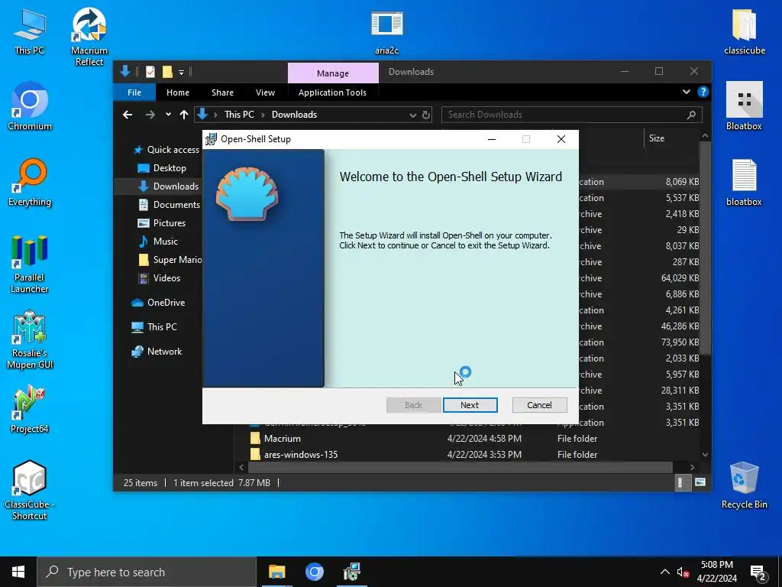Refresh the Downloads folder view
The height and width of the screenshot is (587, 782).
point(426,115)
